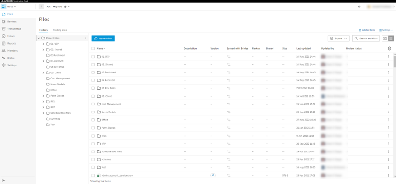Open the Reports sidebar icon
The image size is (396, 184).
pyautogui.click(x=4, y=43)
